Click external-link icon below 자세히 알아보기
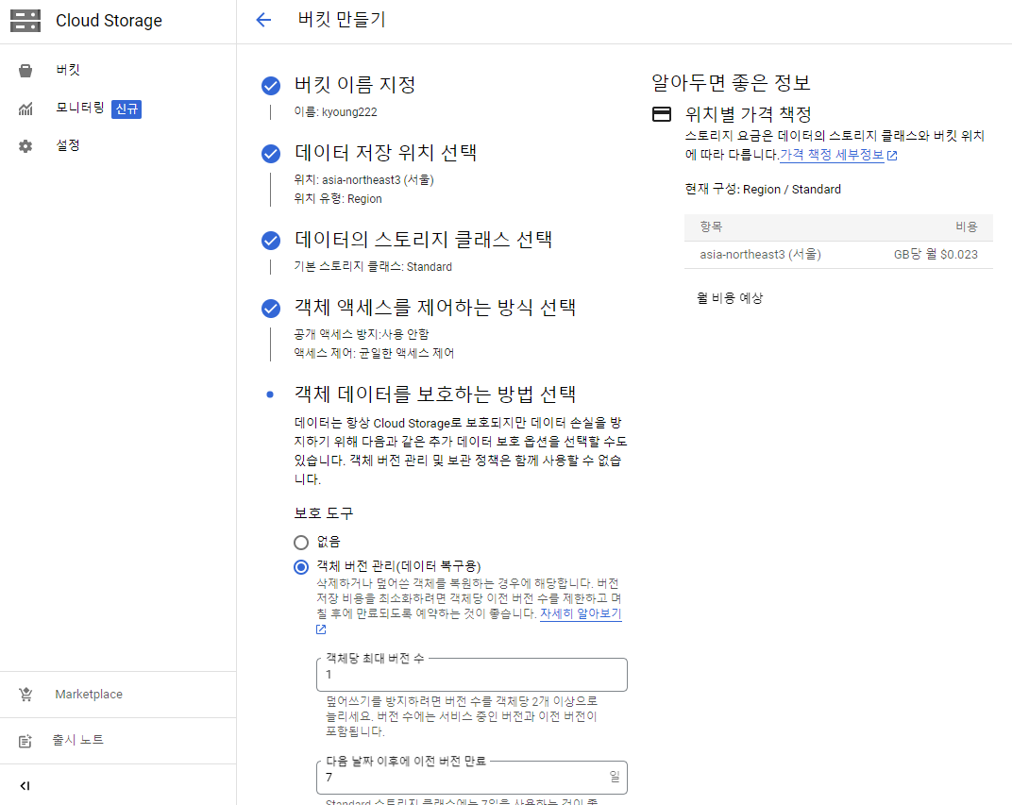 click(321, 629)
